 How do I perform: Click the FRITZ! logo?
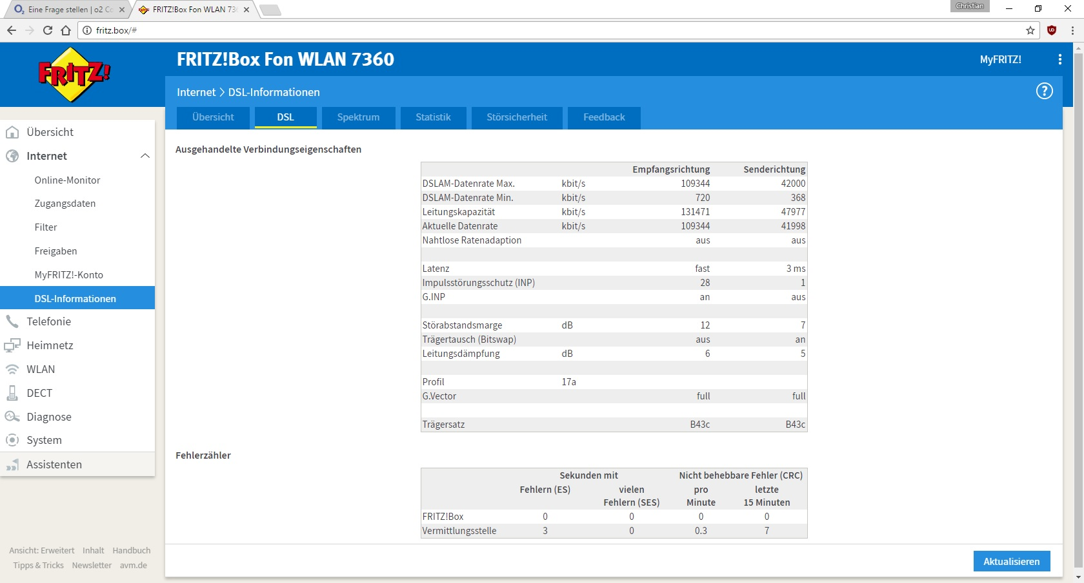pyautogui.click(x=74, y=75)
